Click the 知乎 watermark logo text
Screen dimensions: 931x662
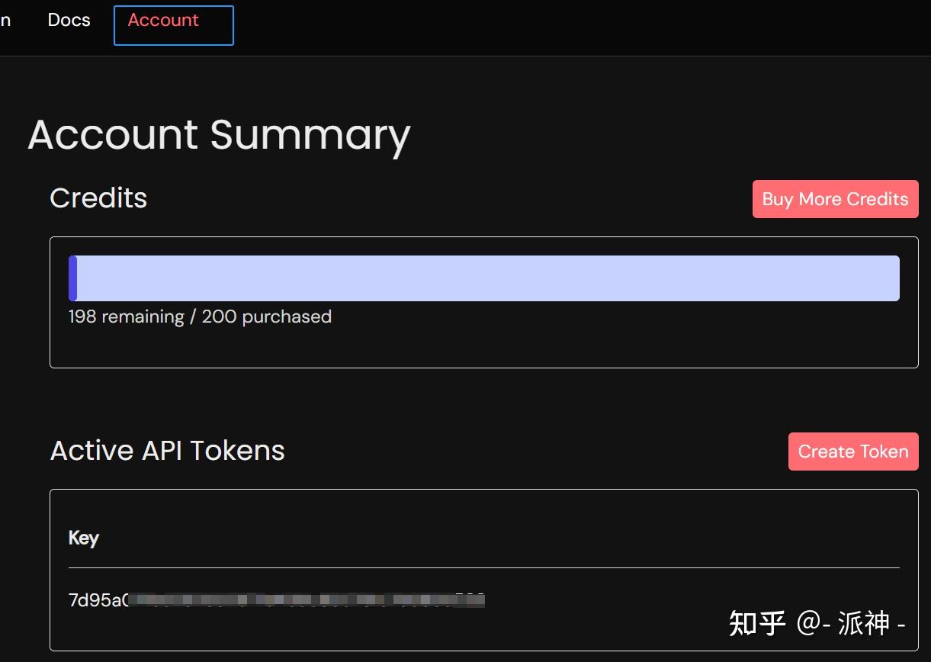click(756, 623)
